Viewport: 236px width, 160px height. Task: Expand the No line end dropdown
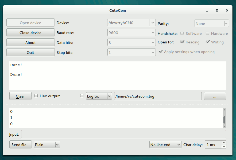point(165,145)
